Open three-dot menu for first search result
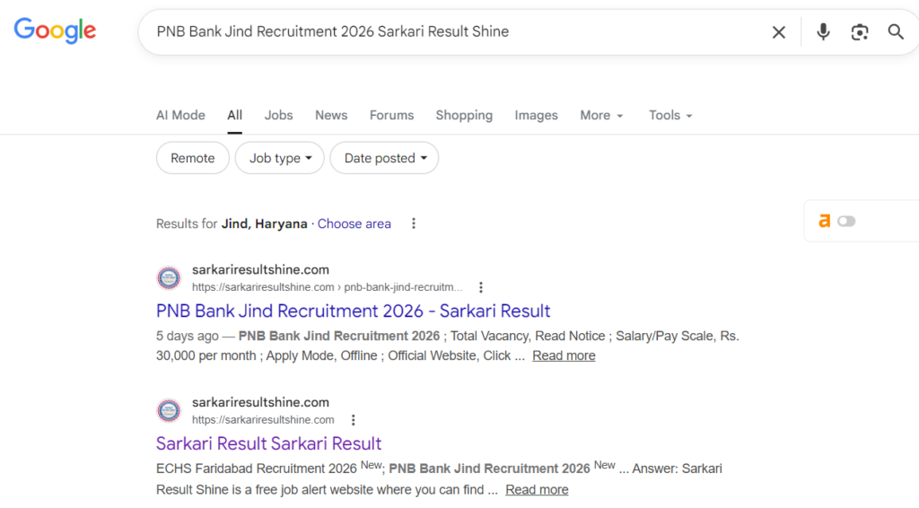919x508 pixels. coord(481,287)
